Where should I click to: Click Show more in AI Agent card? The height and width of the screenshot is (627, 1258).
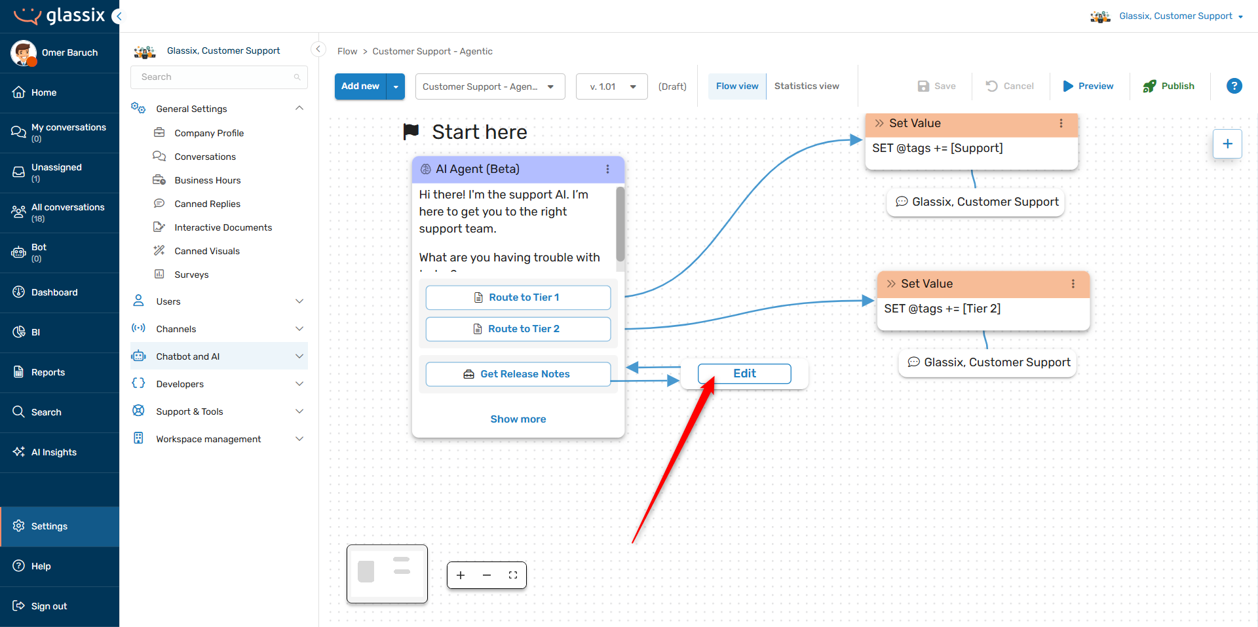[518, 419]
